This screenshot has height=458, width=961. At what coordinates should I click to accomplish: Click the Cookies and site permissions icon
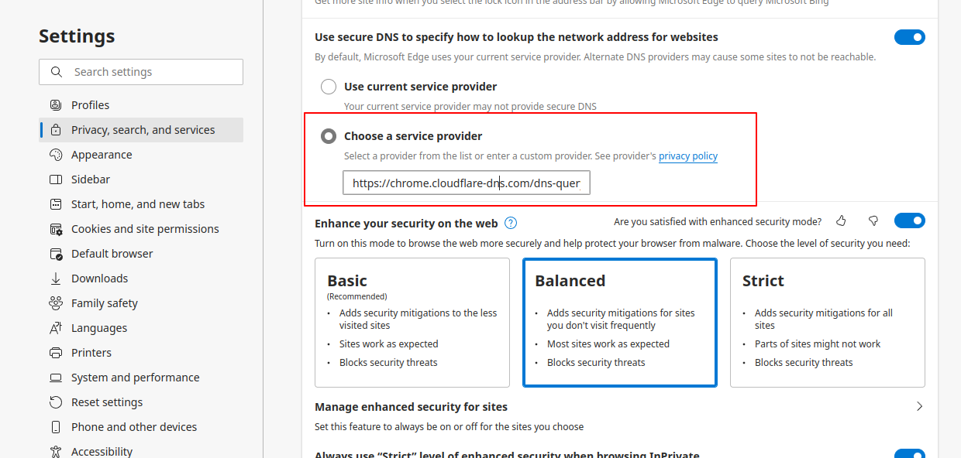click(55, 228)
